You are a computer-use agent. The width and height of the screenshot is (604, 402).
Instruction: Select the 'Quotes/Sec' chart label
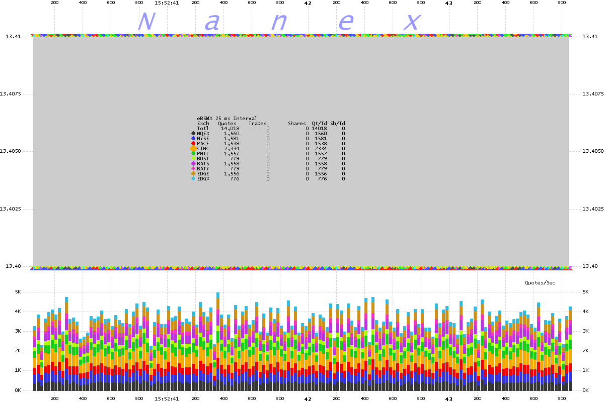[x=540, y=283]
